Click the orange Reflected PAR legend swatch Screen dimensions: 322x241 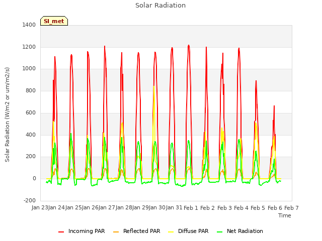pyautogui.click(x=116, y=232)
